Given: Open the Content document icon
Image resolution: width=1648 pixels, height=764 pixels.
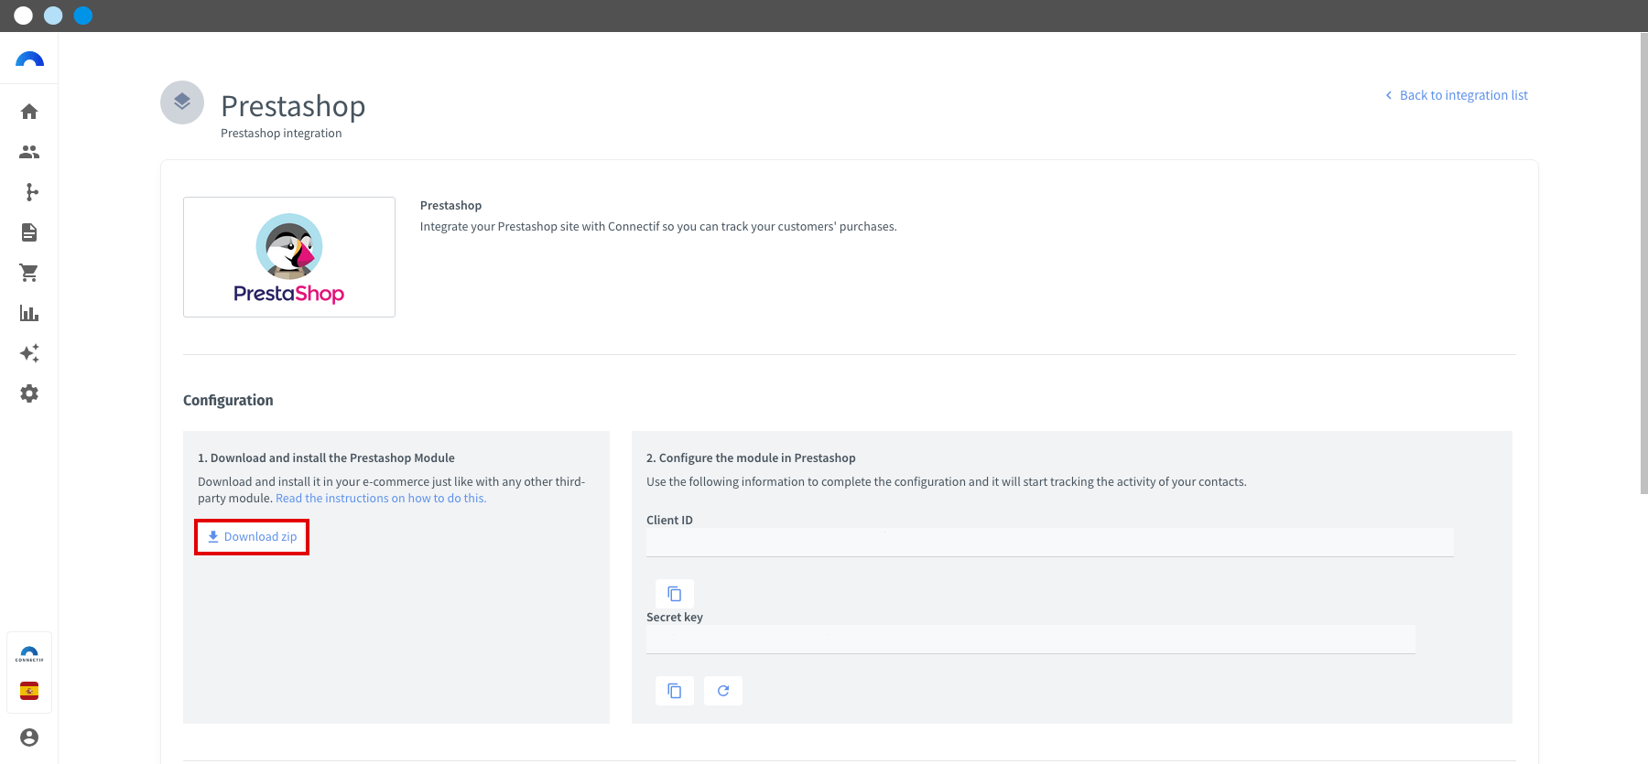Looking at the screenshot, I should (x=29, y=232).
